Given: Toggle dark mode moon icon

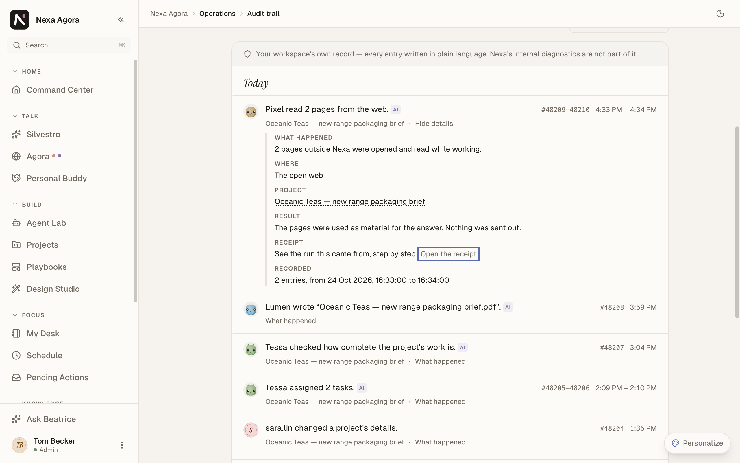Looking at the screenshot, I should (720, 14).
